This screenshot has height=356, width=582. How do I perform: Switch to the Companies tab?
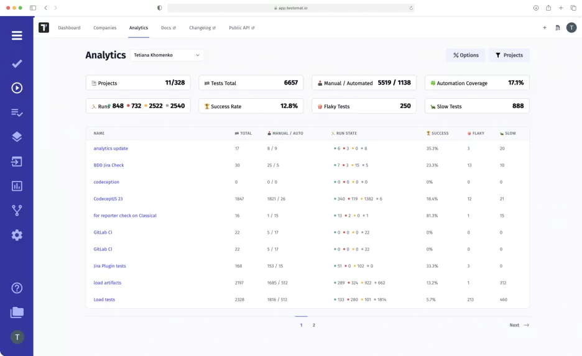[x=104, y=28]
